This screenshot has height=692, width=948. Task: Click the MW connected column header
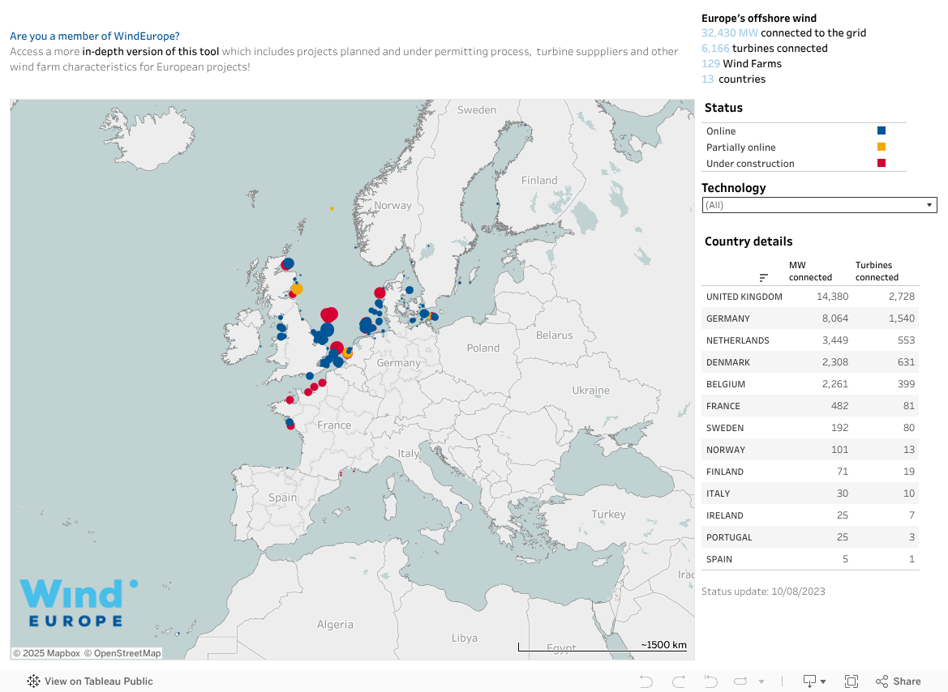pyautogui.click(x=810, y=271)
